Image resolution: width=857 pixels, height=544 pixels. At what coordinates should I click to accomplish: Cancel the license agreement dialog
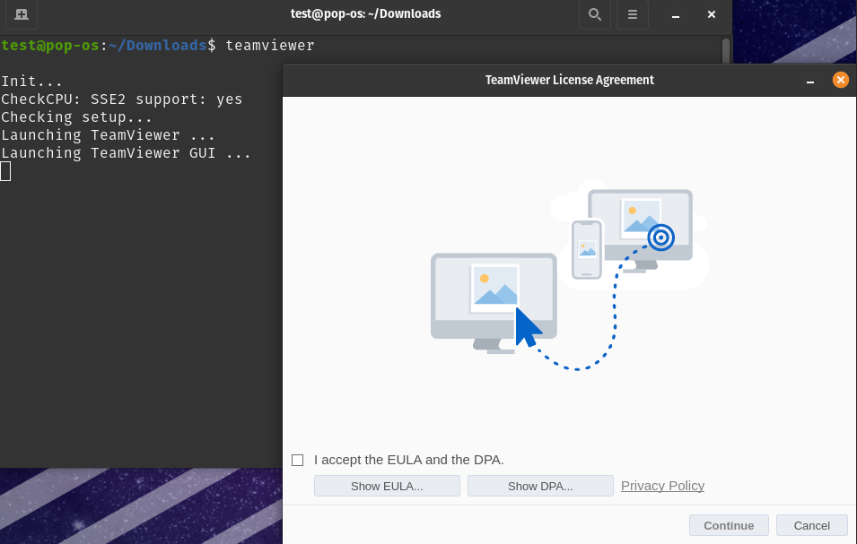pos(811,525)
